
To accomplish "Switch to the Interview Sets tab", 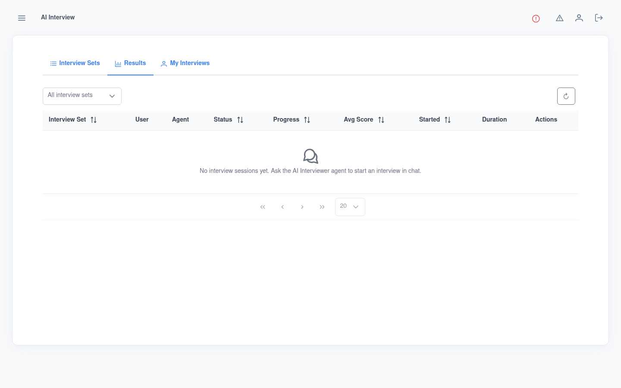I will coord(75,63).
